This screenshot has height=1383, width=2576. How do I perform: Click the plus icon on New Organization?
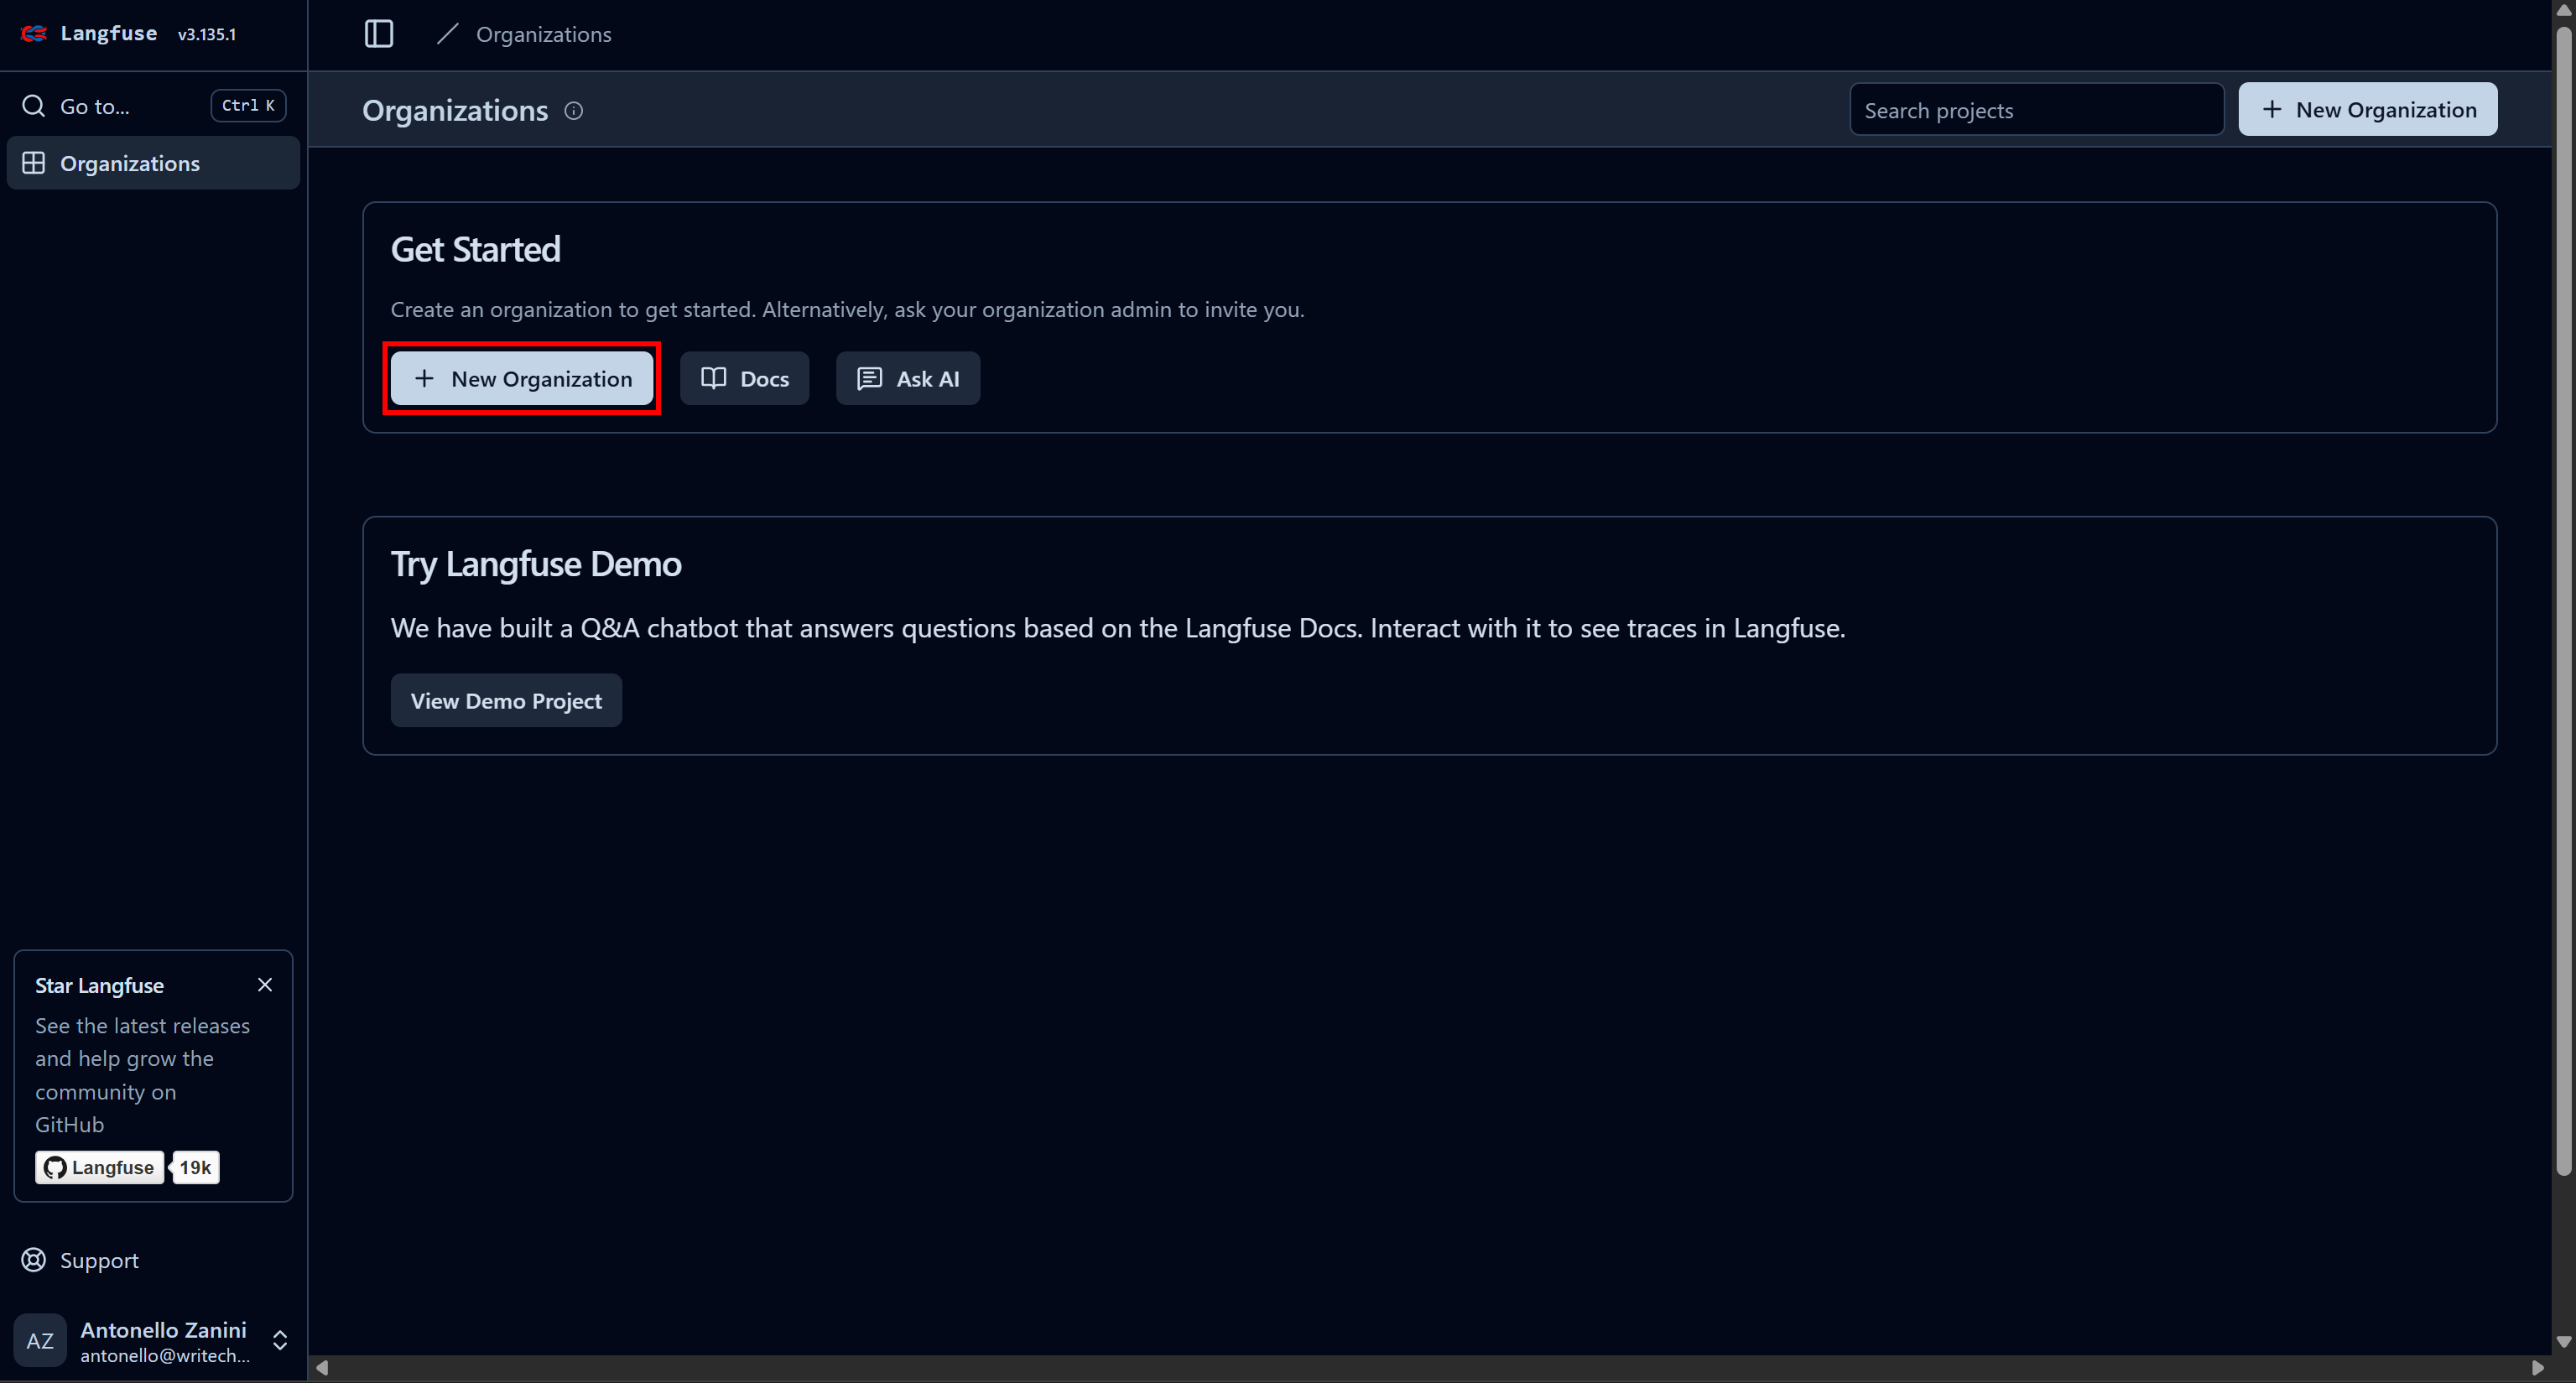tap(424, 378)
